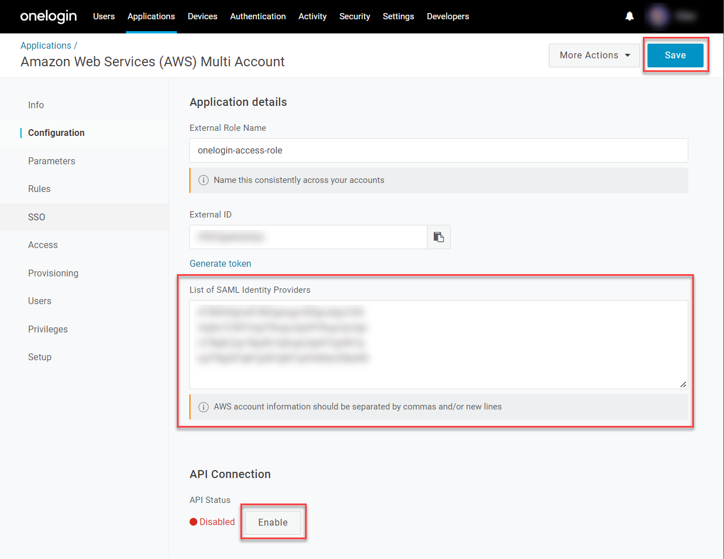Open the Applications top menu
Screen dimensions: 724x559
151,16
